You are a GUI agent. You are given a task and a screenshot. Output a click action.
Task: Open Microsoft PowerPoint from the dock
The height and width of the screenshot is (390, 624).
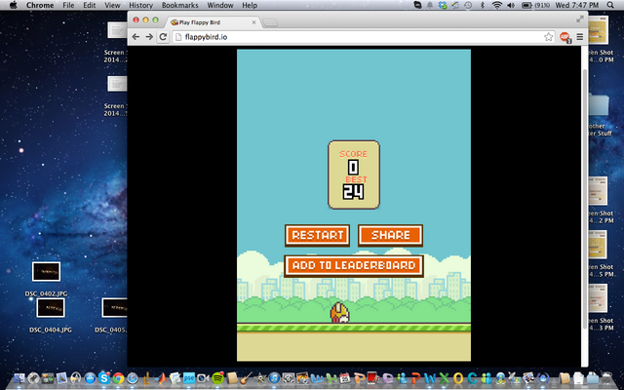(416, 378)
